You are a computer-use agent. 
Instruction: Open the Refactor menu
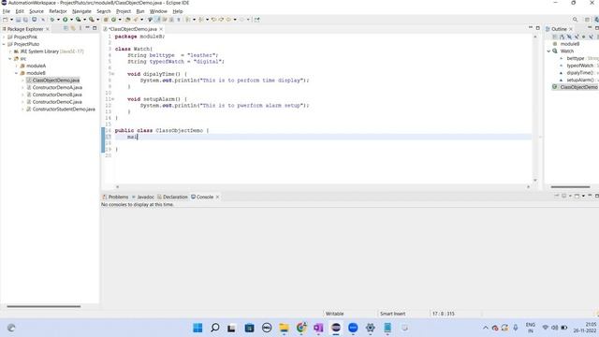[x=58, y=11]
